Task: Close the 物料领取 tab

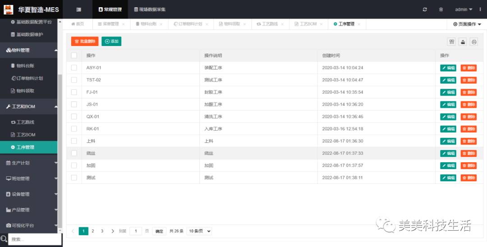Action: (x=244, y=24)
